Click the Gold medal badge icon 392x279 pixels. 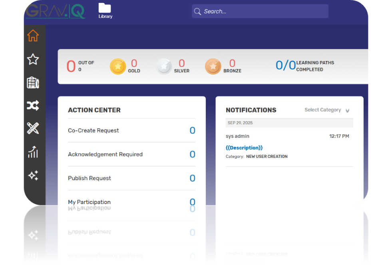click(x=117, y=66)
